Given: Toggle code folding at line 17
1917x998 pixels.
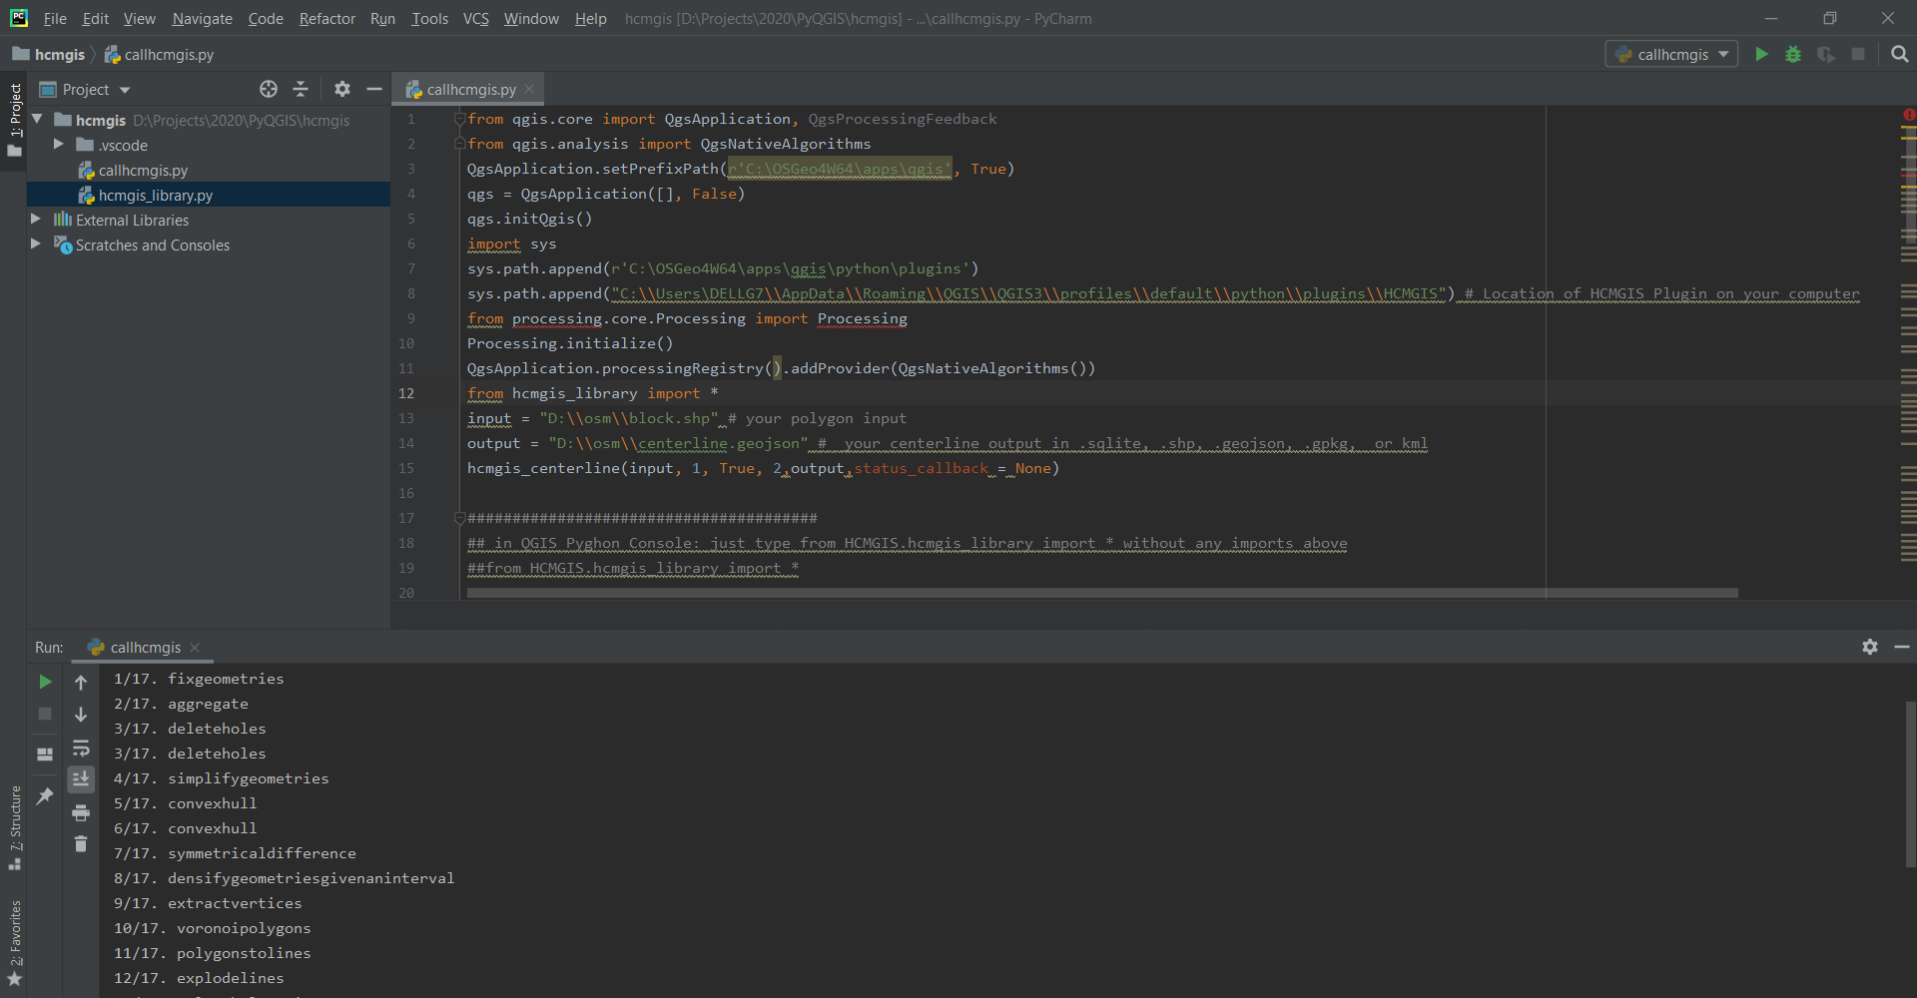Looking at the screenshot, I should 460,518.
